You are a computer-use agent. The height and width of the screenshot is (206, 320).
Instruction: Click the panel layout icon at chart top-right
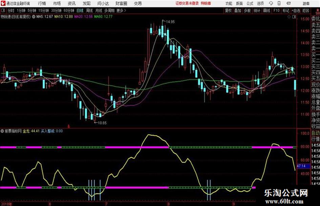(x=294, y=17)
